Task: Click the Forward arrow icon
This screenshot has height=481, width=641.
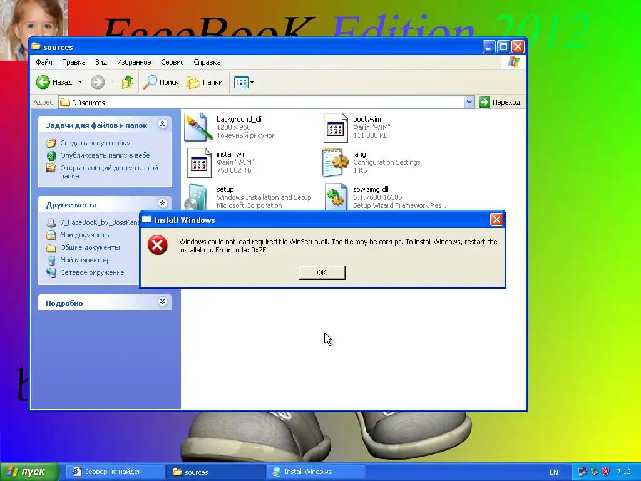Action: [98, 82]
